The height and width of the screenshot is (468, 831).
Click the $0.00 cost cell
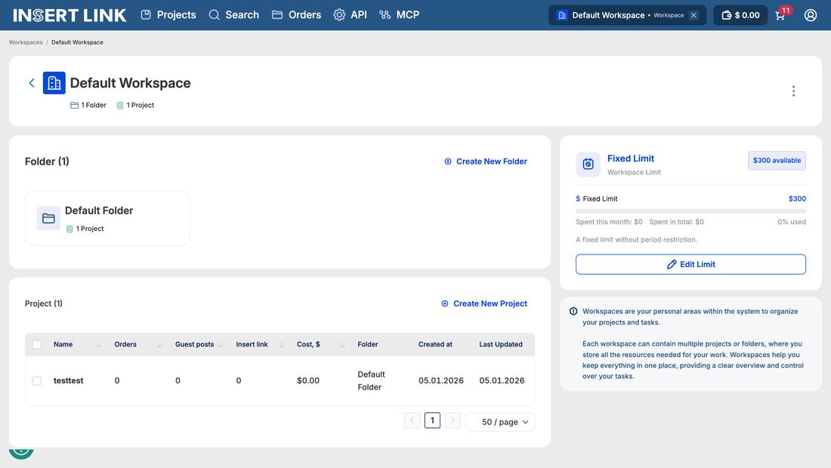tap(308, 380)
